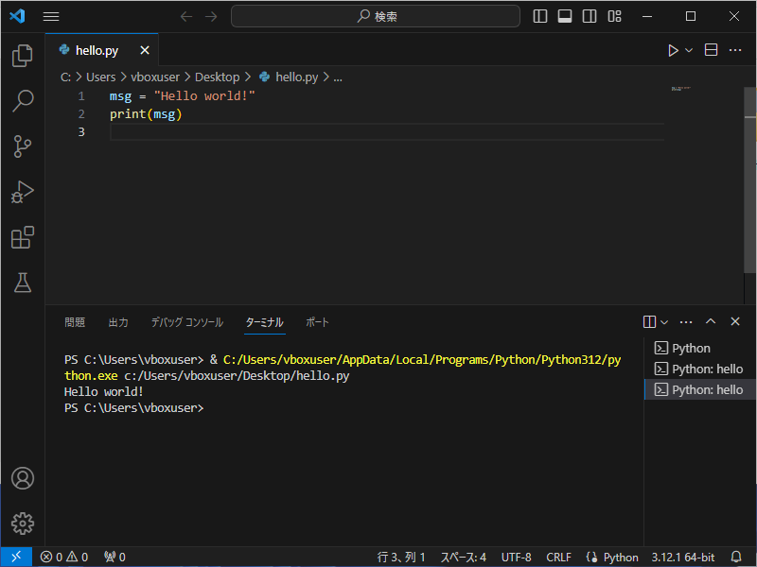Image resolution: width=757 pixels, height=567 pixels.
Task: Open notifications via the bell icon
Action: coord(736,557)
